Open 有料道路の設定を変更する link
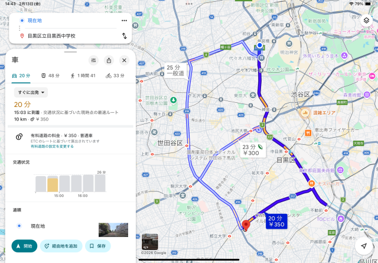Screen dimensions: 378x263 coord(52,146)
